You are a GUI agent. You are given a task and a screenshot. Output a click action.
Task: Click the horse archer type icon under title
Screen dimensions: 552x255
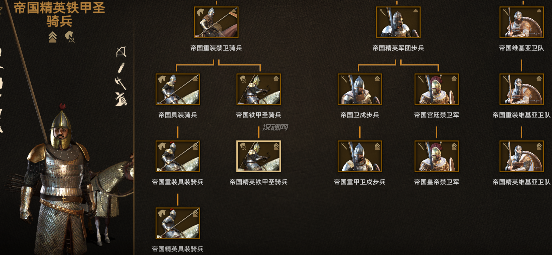coord(70,37)
